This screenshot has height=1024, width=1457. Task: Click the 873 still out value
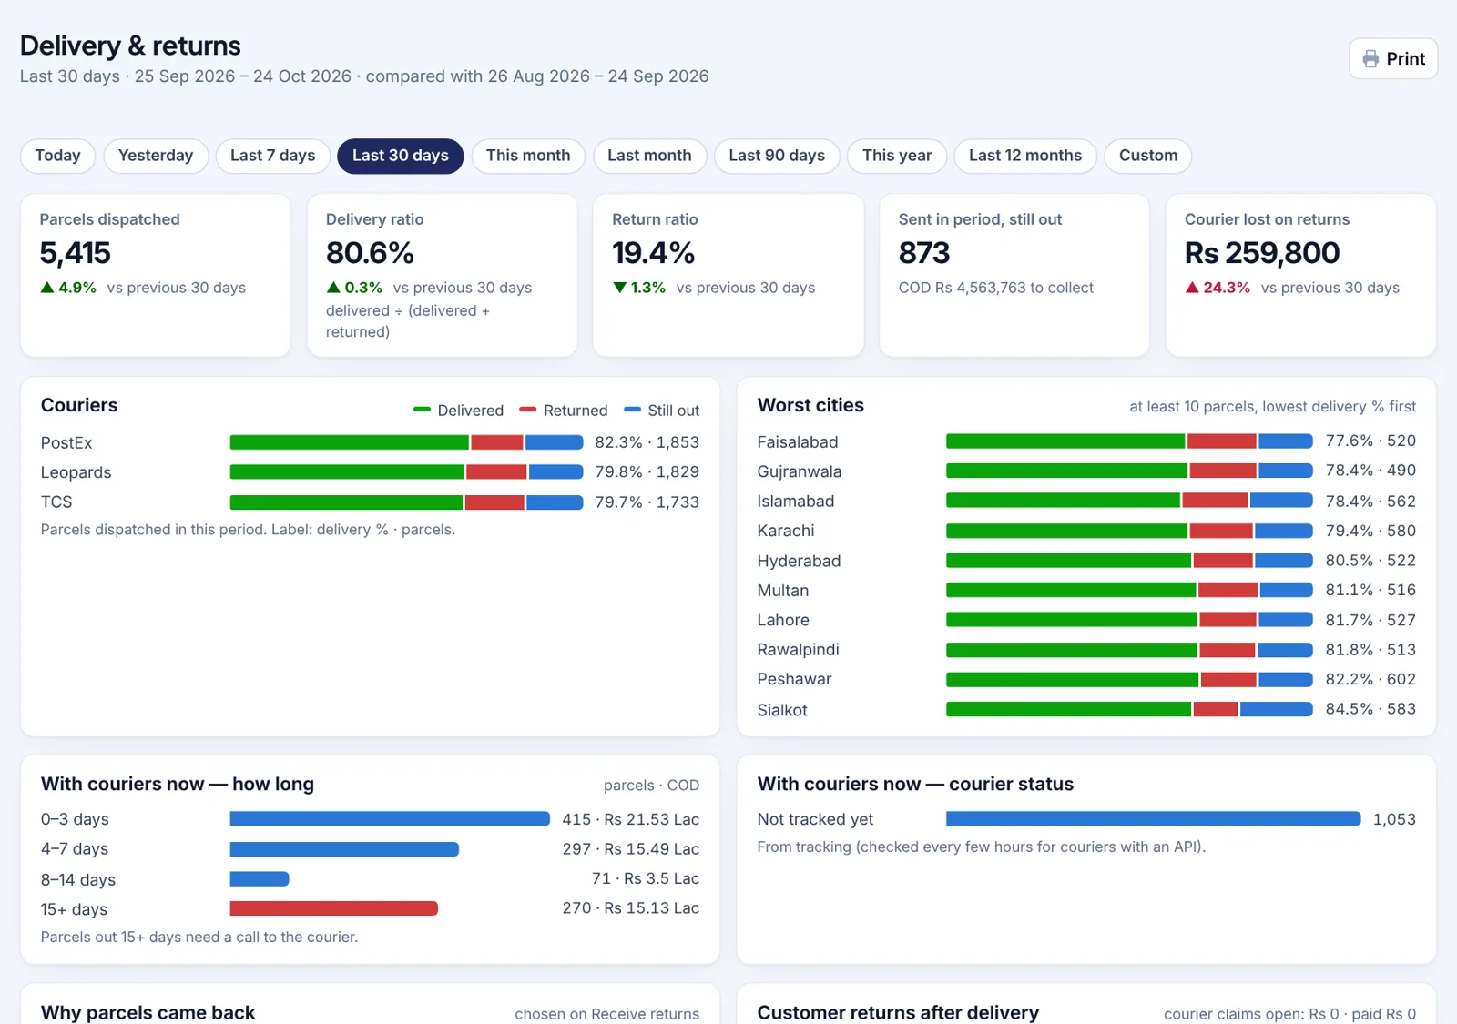tap(924, 253)
